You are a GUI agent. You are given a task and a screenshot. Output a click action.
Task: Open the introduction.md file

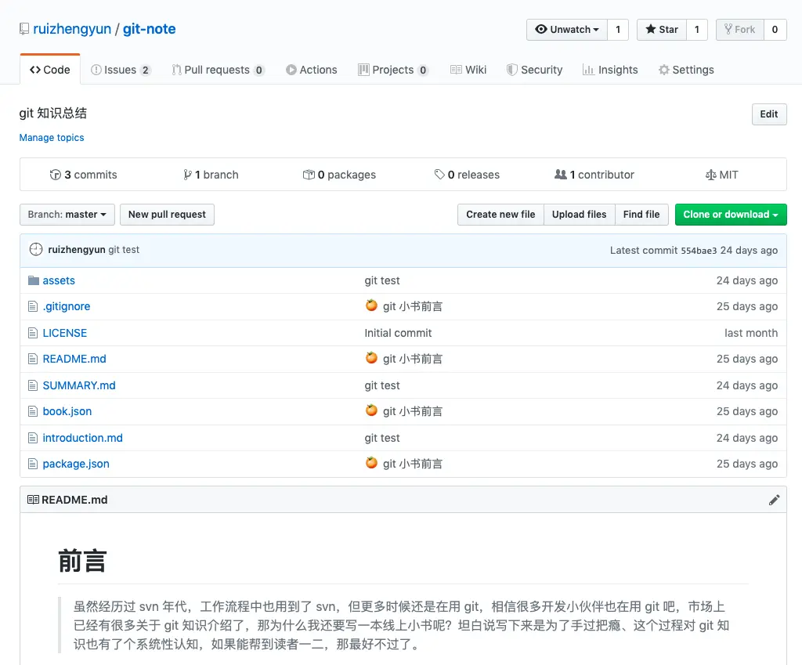[x=83, y=438]
